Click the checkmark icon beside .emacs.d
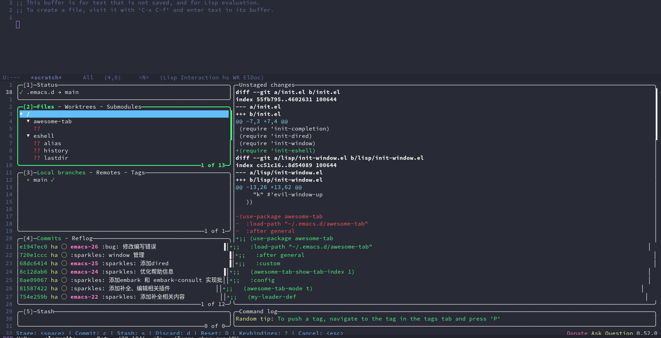Image resolution: width=661 pixels, height=338 pixels. (21, 92)
